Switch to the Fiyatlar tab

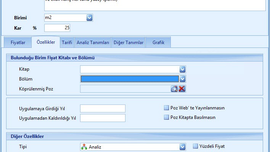tap(18, 43)
